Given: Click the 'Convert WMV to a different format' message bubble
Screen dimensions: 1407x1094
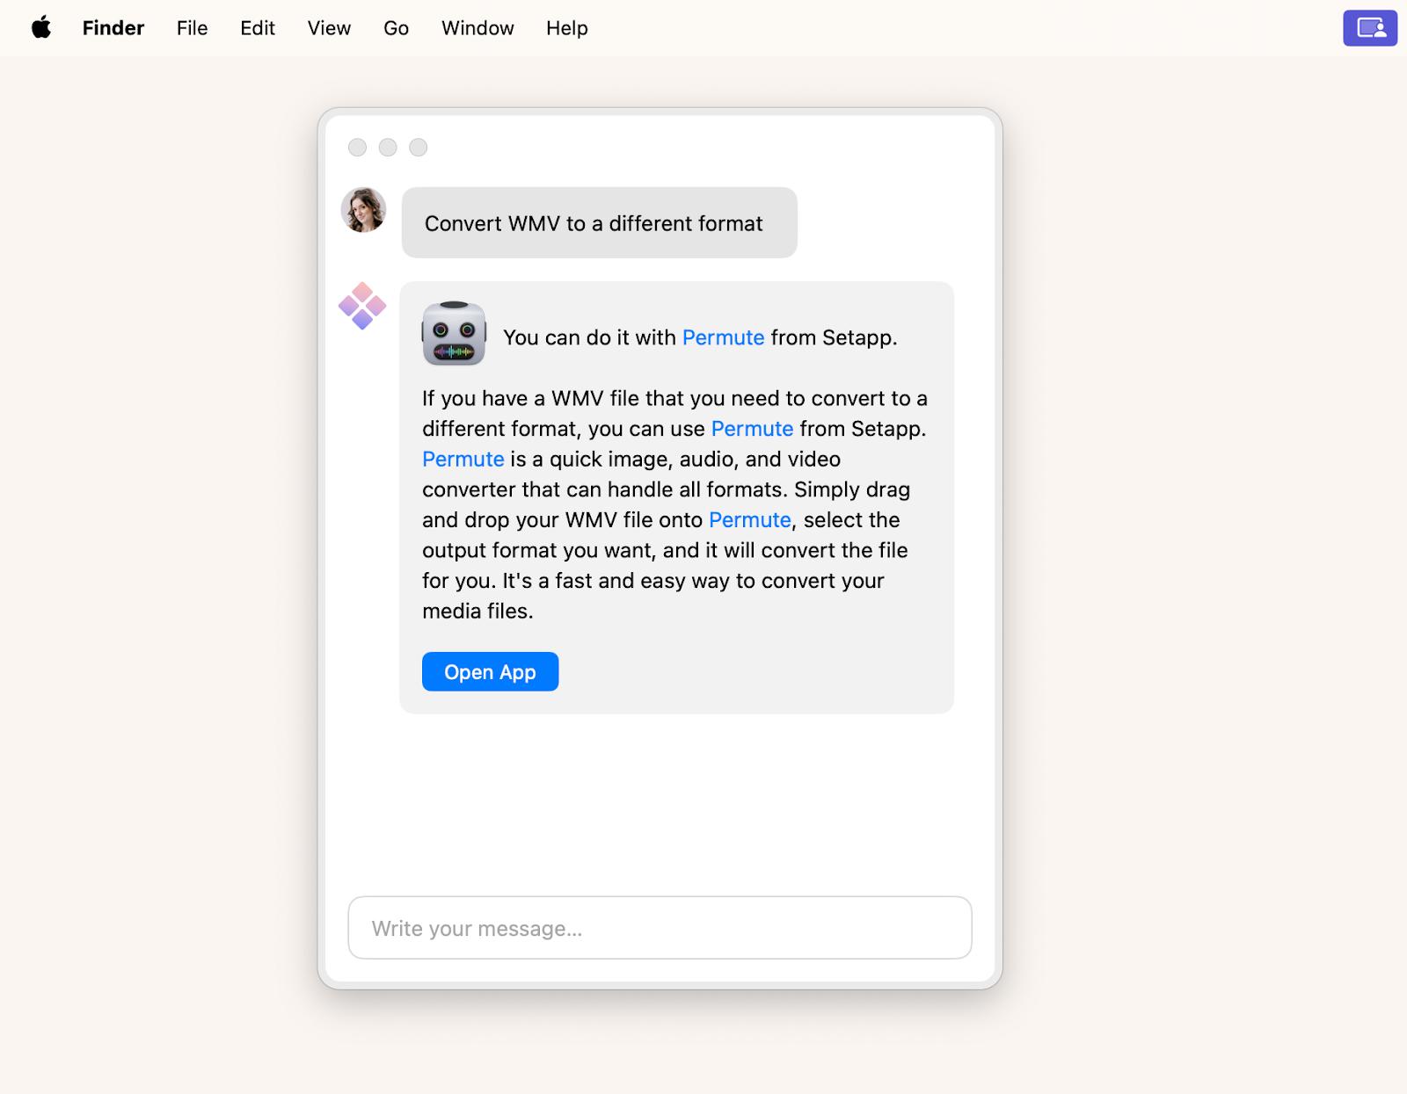Looking at the screenshot, I should pyautogui.click(x=600, y=222).
